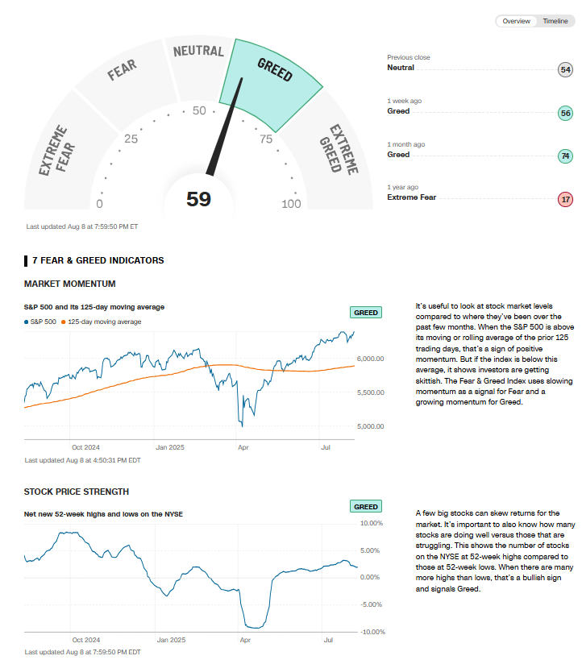Switch to the Timeline view
Viewport: 582px width, 660px height.
point(555,21)
